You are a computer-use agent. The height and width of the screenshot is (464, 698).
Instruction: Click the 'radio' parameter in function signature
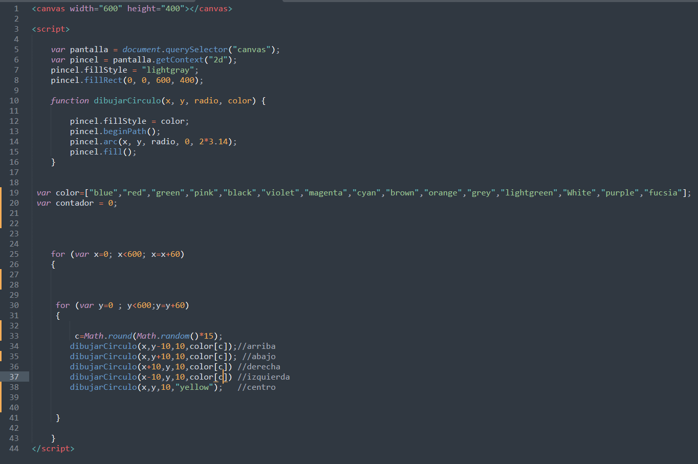[206, 101]
